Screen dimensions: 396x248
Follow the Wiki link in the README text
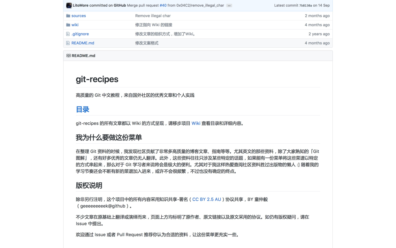click(x=196, y=123)
